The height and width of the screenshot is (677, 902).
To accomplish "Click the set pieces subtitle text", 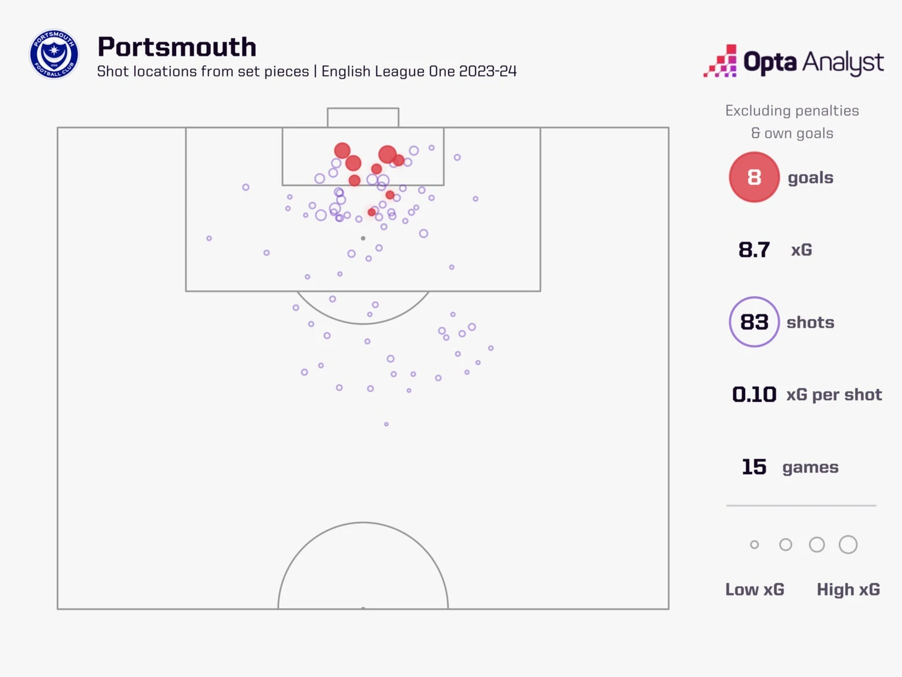I will 306,72.
